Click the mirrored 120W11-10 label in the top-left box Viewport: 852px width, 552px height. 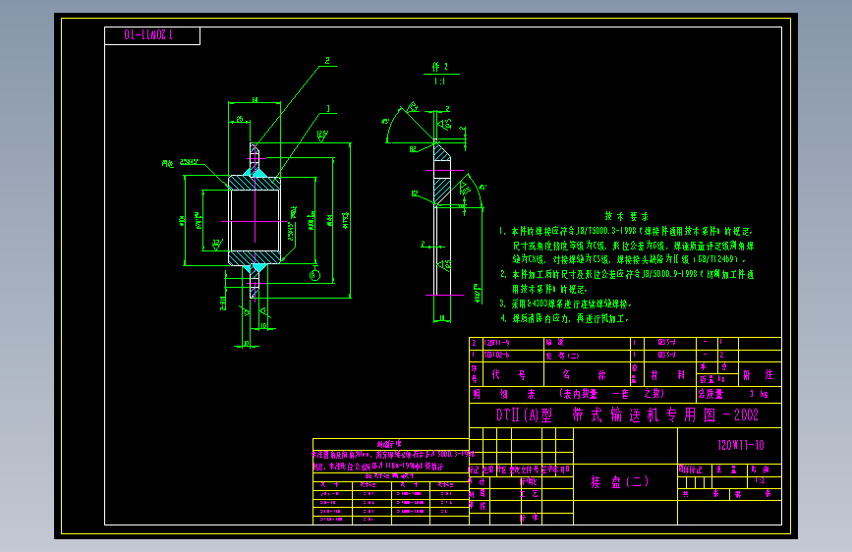148,35
